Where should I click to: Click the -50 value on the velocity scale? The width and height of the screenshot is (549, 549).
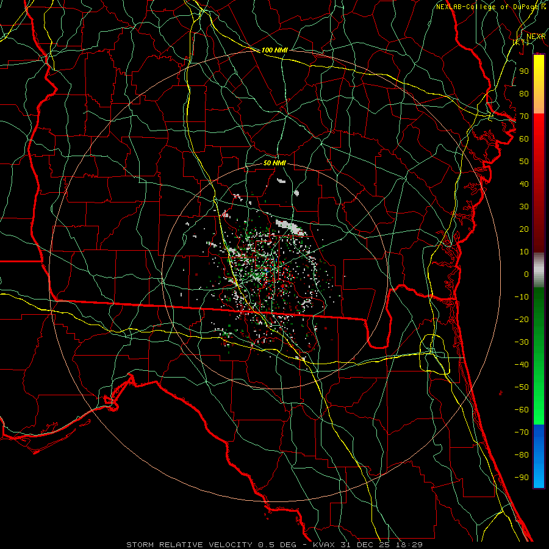click(x=522, y=387)
